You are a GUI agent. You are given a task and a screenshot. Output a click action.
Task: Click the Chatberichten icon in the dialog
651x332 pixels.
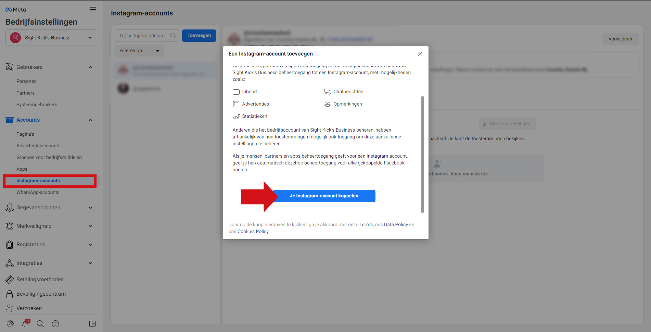click(x=328, y=92)
